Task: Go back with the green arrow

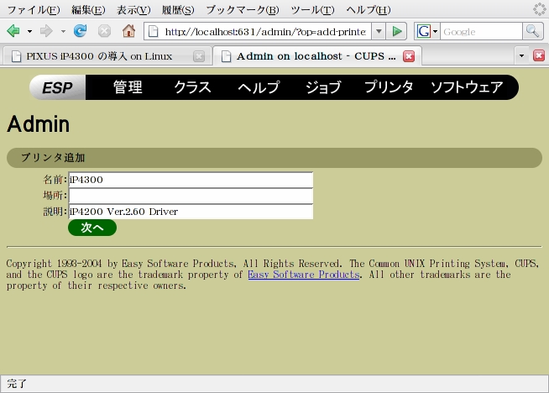Action: [13, 31]
